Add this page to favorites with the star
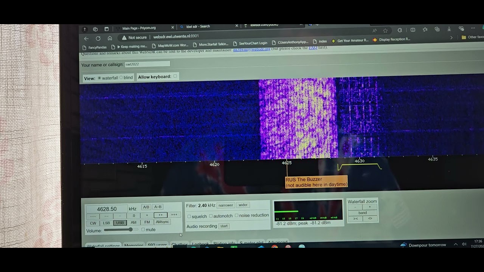Screen dimensions: 484x272 (385, 30)
